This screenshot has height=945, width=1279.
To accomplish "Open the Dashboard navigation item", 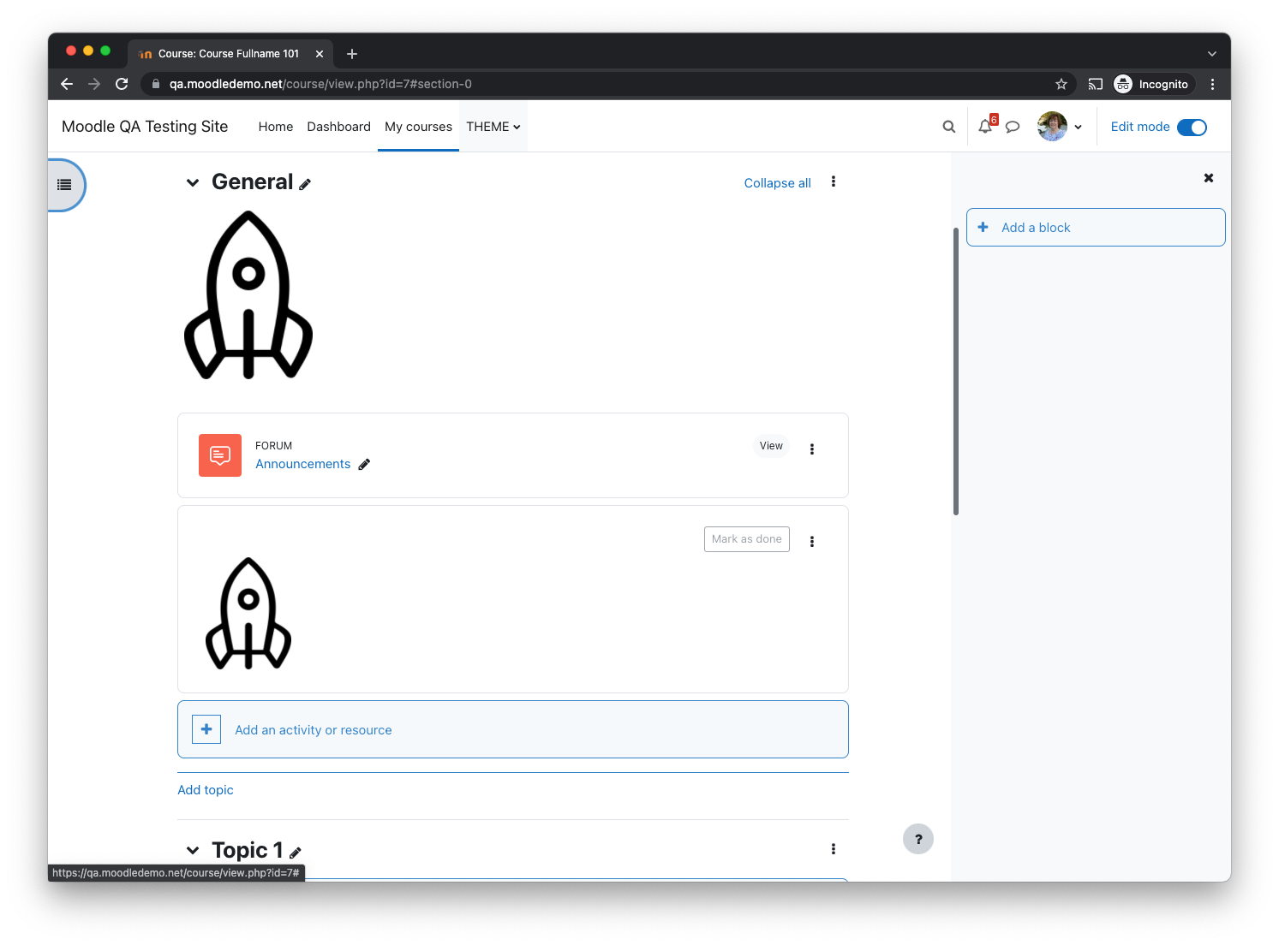I will (x=339, y=127).
